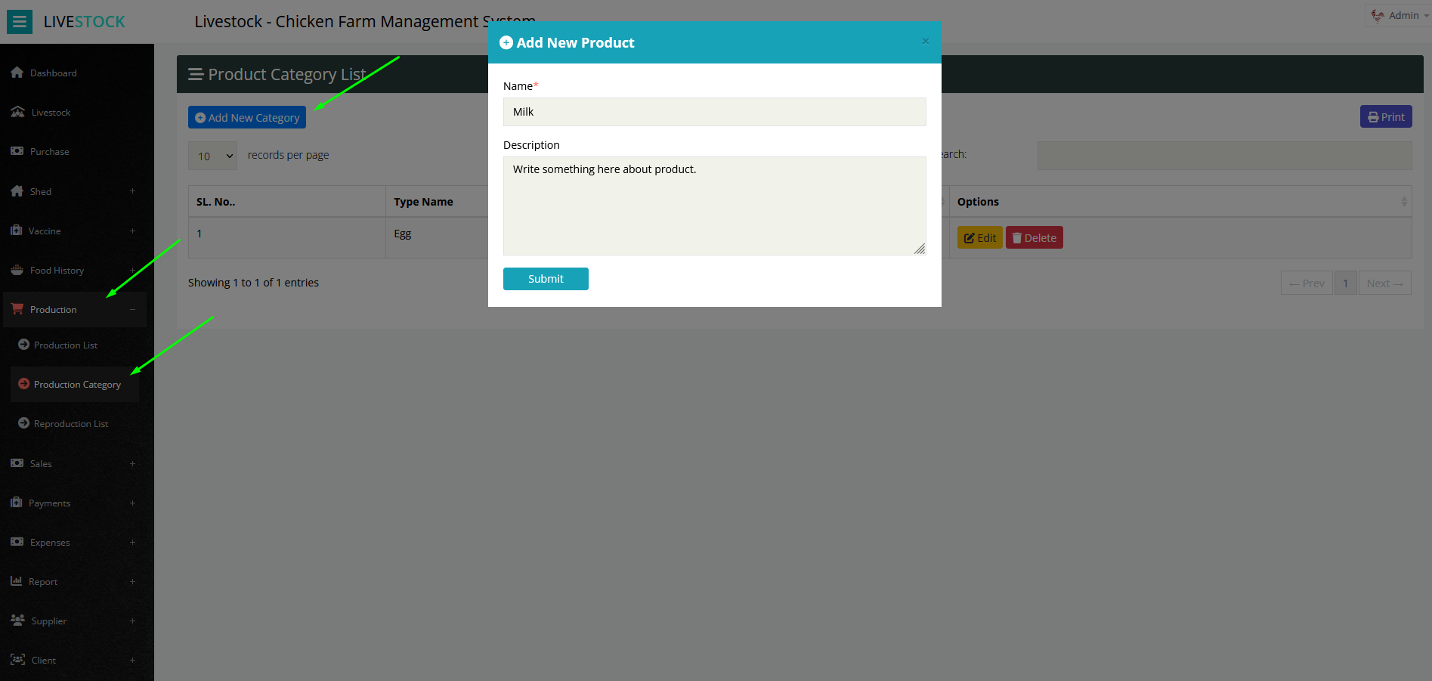Close the Add New Product dialog

click(925, 42)
